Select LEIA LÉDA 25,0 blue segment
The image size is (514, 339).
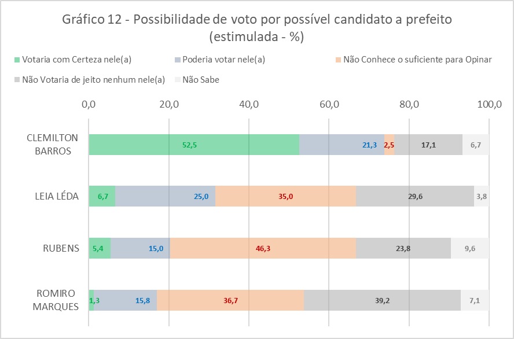coord(165,196)
